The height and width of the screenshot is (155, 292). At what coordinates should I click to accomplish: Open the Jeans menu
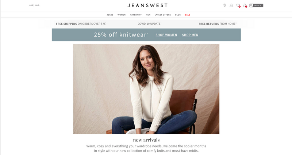click(x=110, y=15)
